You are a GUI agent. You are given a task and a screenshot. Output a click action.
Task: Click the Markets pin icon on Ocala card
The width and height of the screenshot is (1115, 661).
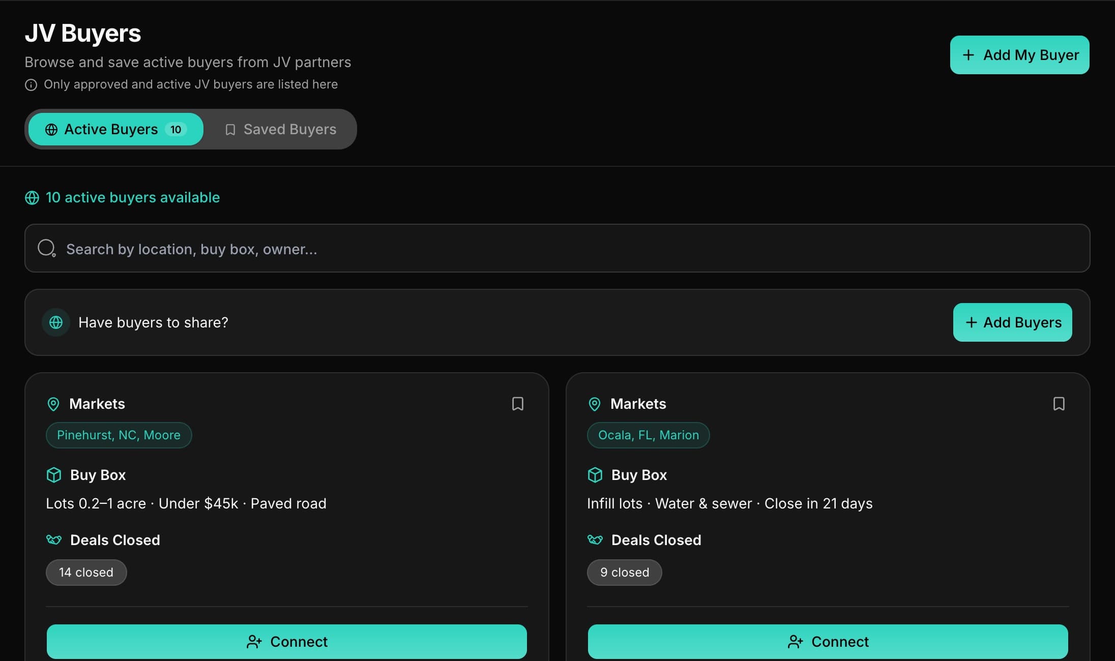594,404
